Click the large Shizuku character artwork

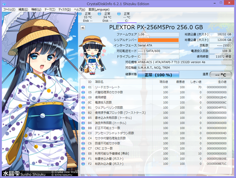40,94
